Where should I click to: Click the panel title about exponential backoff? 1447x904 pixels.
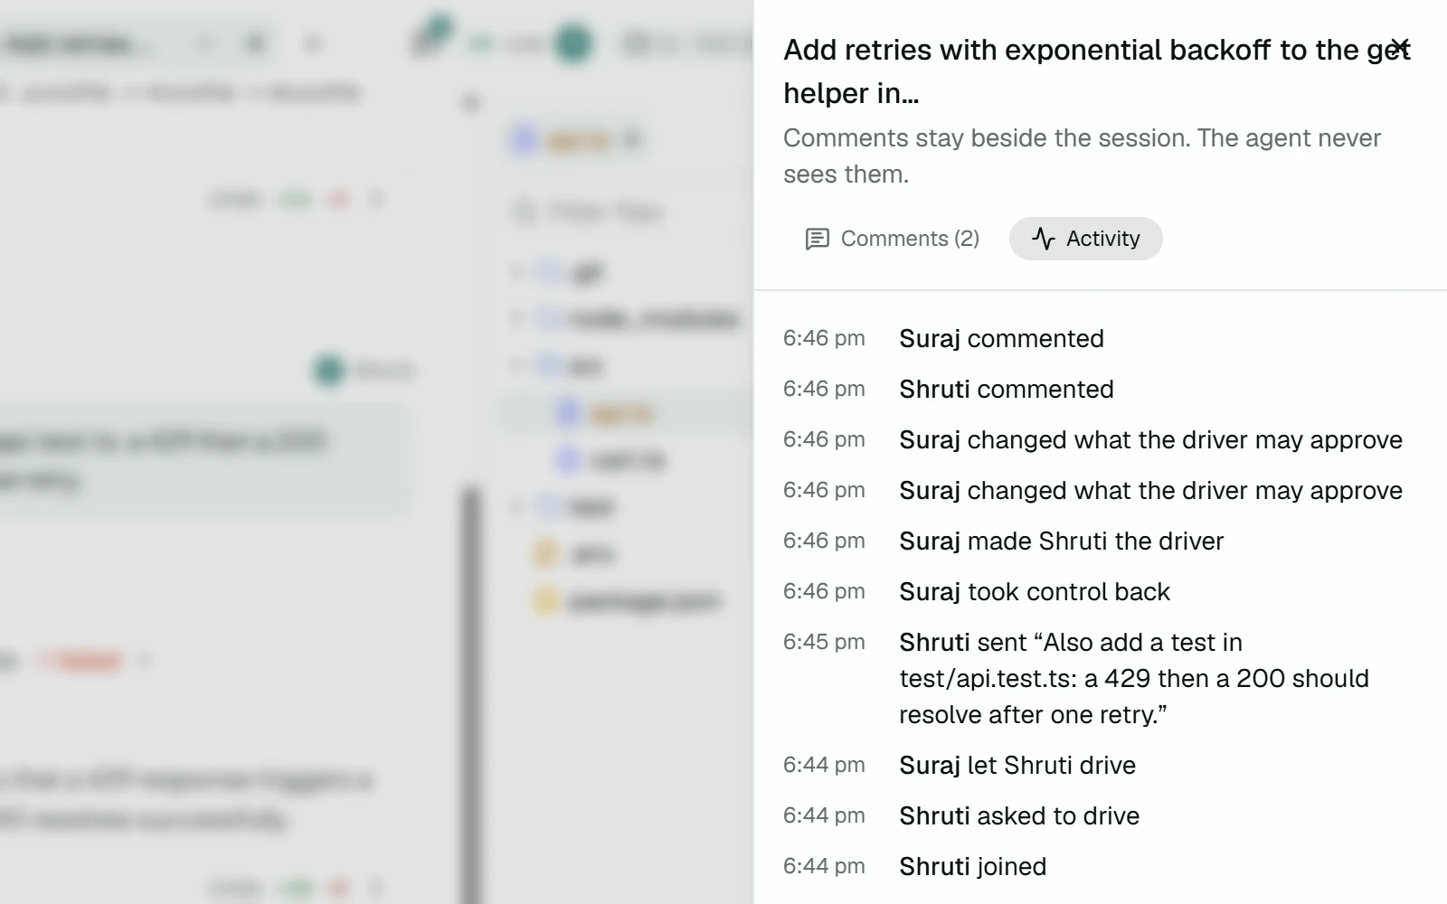pos(1096,71)
